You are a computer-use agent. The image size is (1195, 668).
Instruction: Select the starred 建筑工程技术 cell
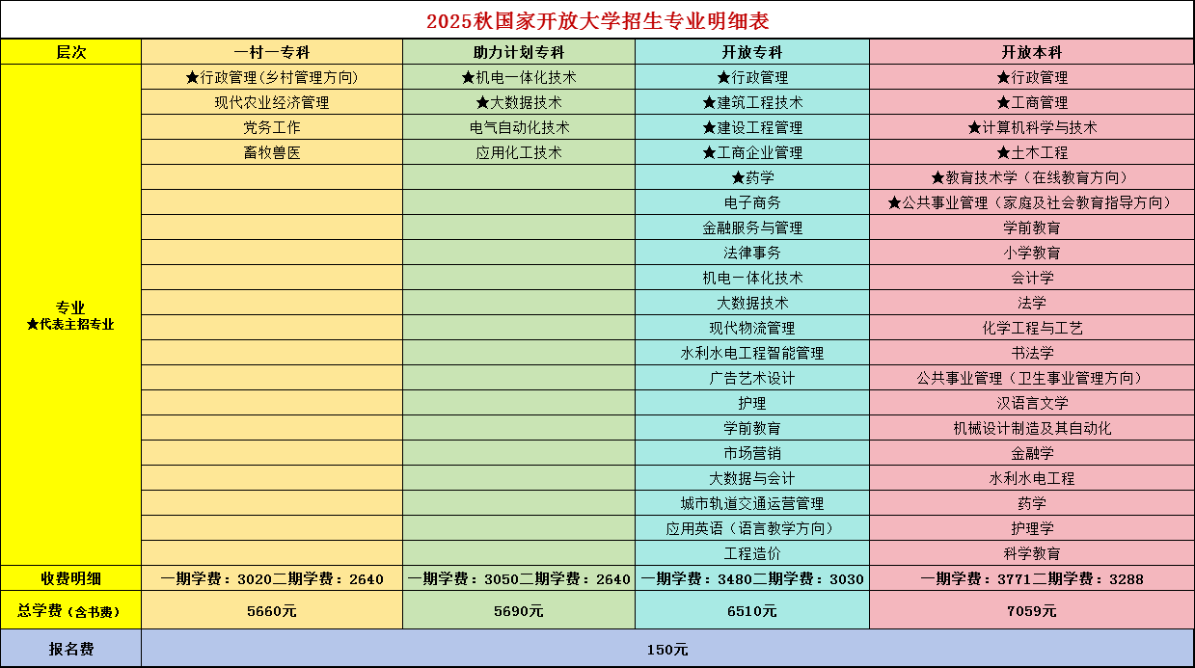pyautogui.click(x=752, y=102)
